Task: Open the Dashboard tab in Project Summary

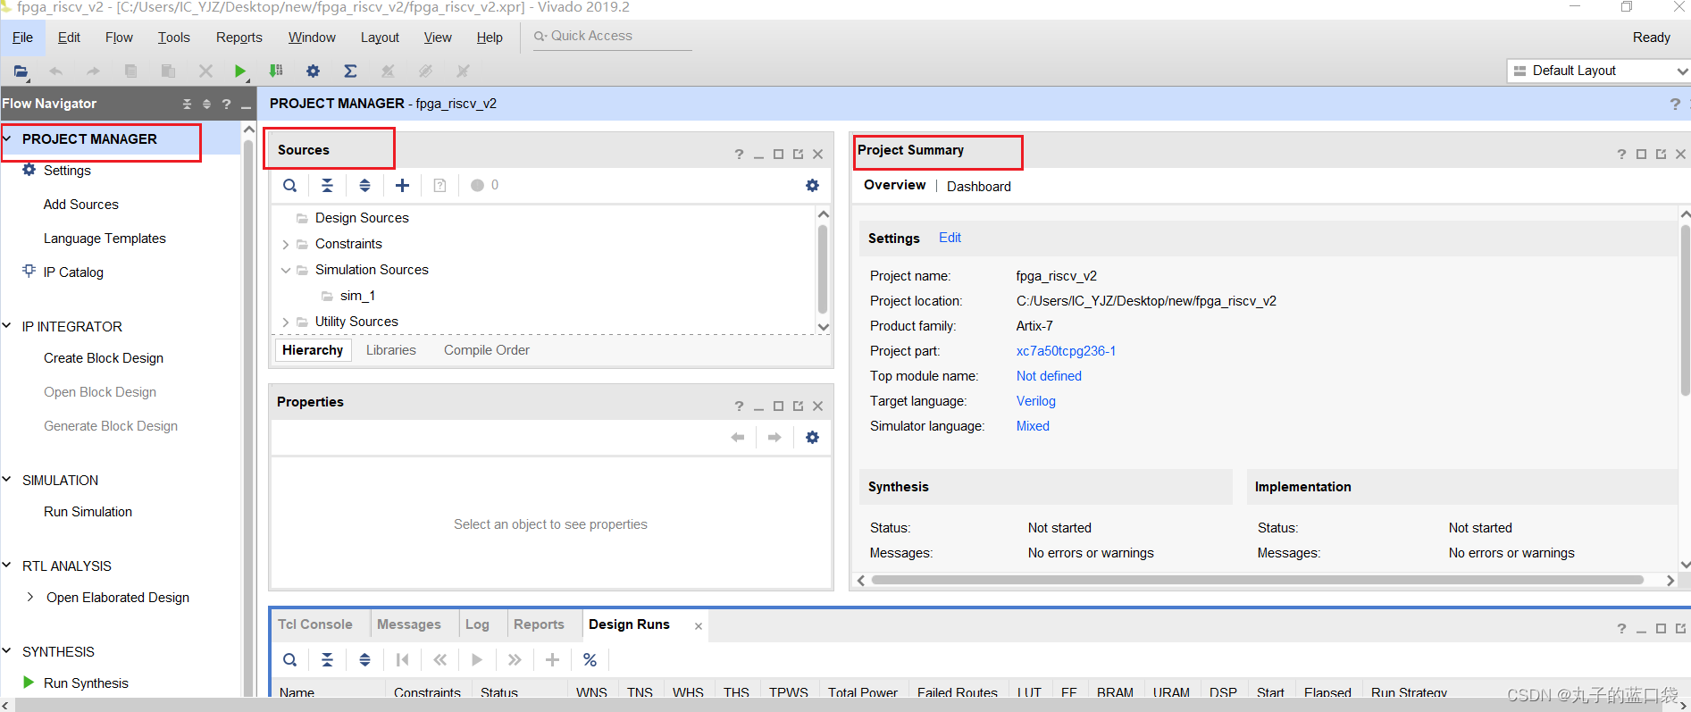Action: [979, 186]
